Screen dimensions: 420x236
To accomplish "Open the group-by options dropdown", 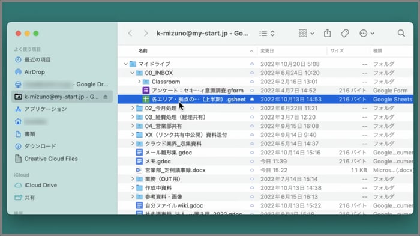I will pos(306,33).
